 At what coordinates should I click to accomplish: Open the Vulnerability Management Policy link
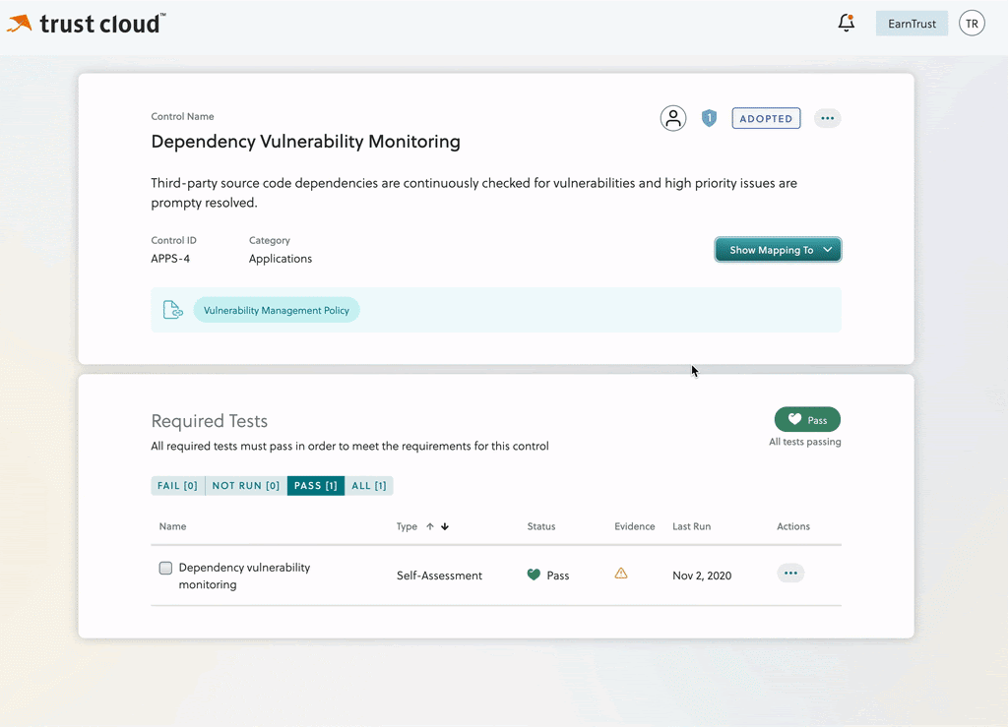click(277, 310)
